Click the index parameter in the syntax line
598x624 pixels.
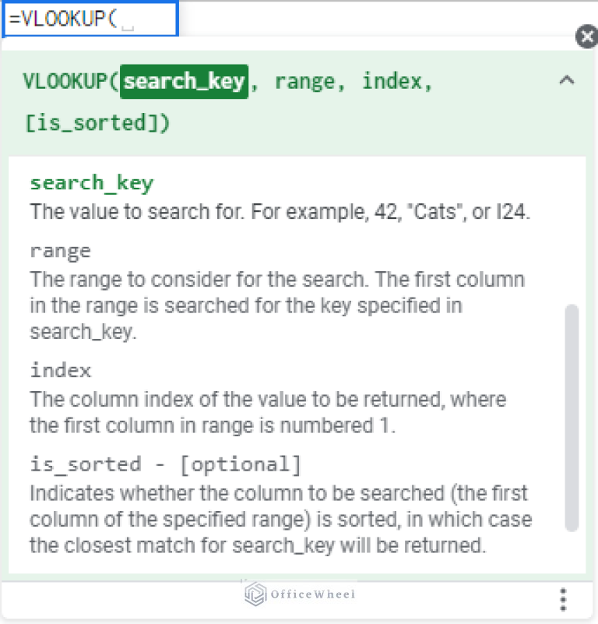[x=391, y=80]
